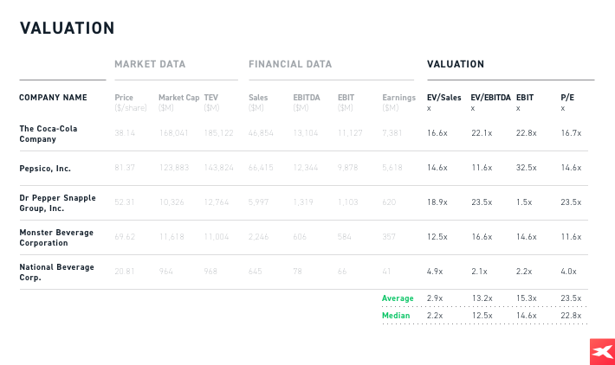The width and height of the screenshot is (615, 365).
Task: Select the VALUATION section heading
Action: (x=456, y=64)
